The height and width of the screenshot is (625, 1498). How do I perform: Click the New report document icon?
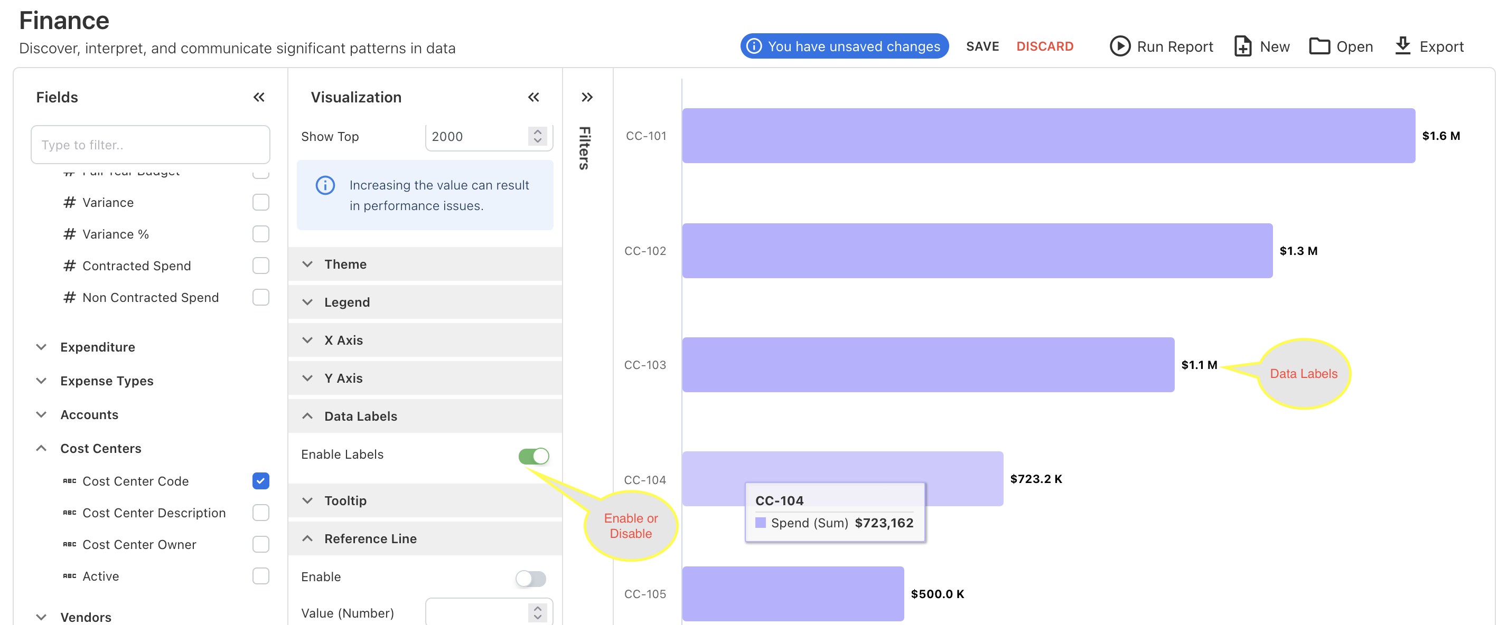tap(1242, 46)
